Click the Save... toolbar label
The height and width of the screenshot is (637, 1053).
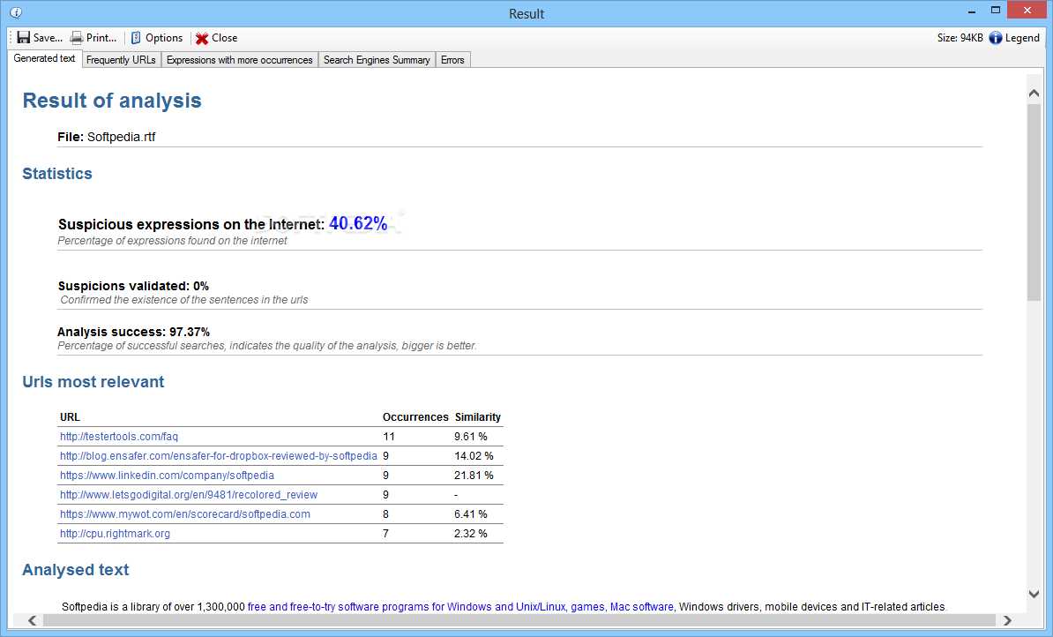point(48,38)
